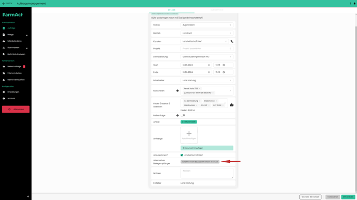Open calendar icon in Ende date field
The width and height of the screenshot is (357, 200).
click(209, 72)
